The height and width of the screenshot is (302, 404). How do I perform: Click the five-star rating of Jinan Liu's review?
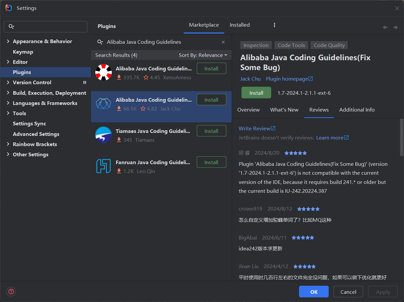pyautogui.click(x=304, y=266)
